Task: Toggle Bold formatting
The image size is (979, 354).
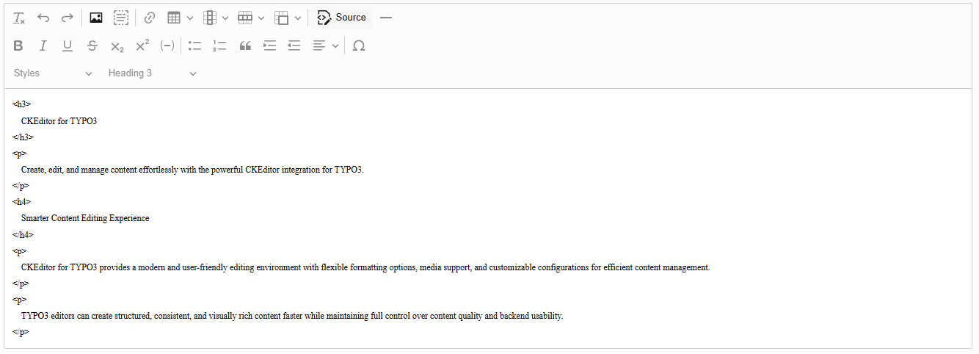Action: tap(18, 46)
